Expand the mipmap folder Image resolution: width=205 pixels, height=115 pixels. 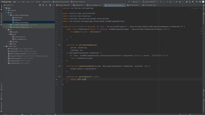pos(8,42)
